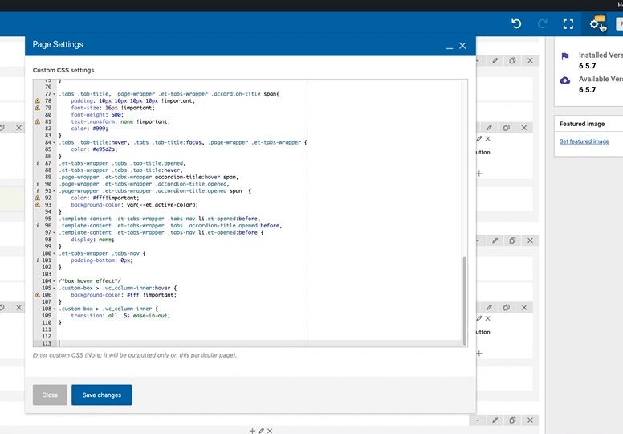Click the info marker on line 90
This screenshot has width=623, height=434.
pyautogui.click(x=38, y=184)
